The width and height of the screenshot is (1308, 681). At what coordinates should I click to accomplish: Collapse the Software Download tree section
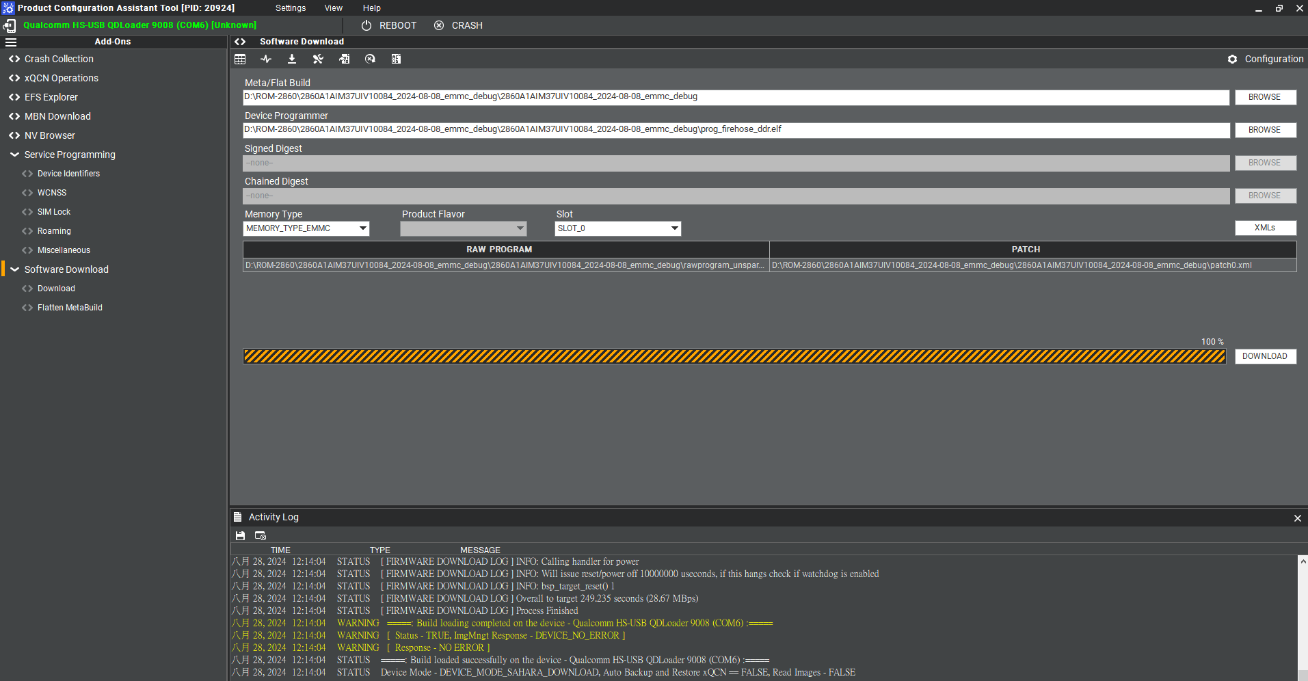[14, 269]
